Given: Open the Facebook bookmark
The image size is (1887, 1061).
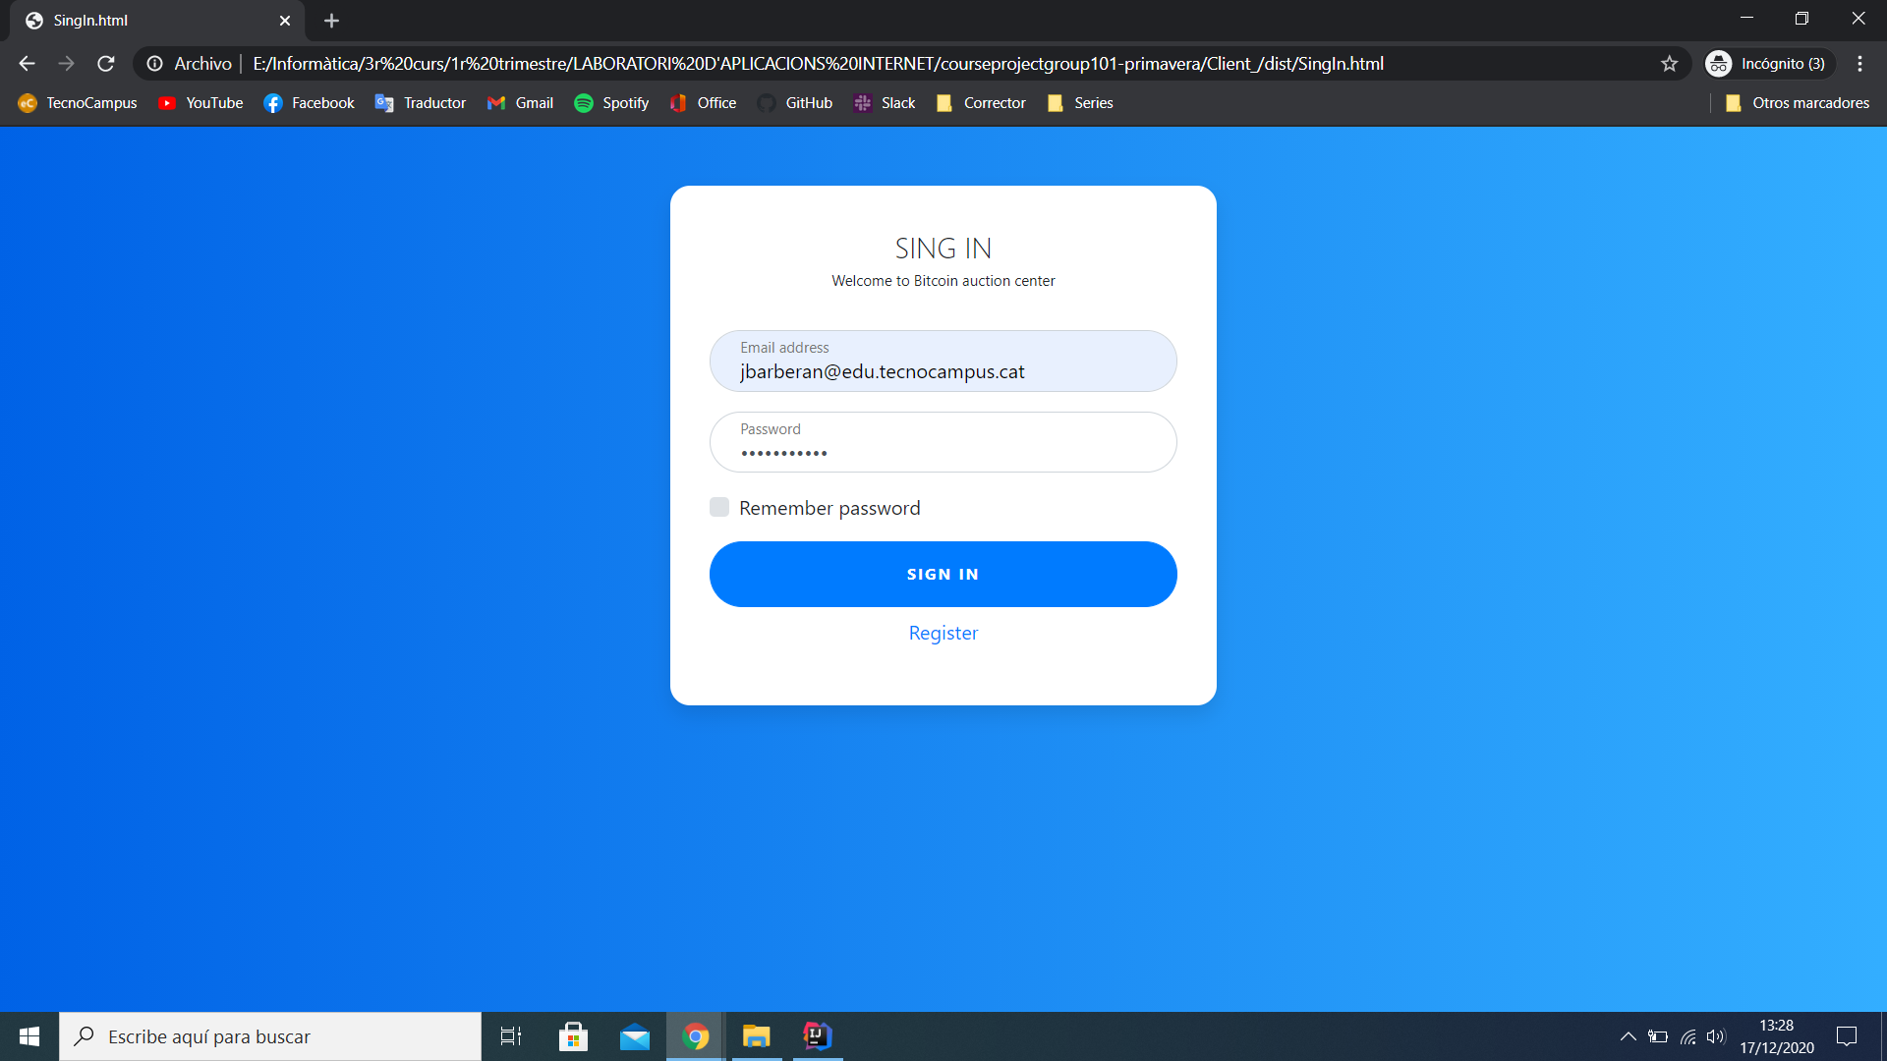Looking at the screenshot, I should tap(309, 102).
